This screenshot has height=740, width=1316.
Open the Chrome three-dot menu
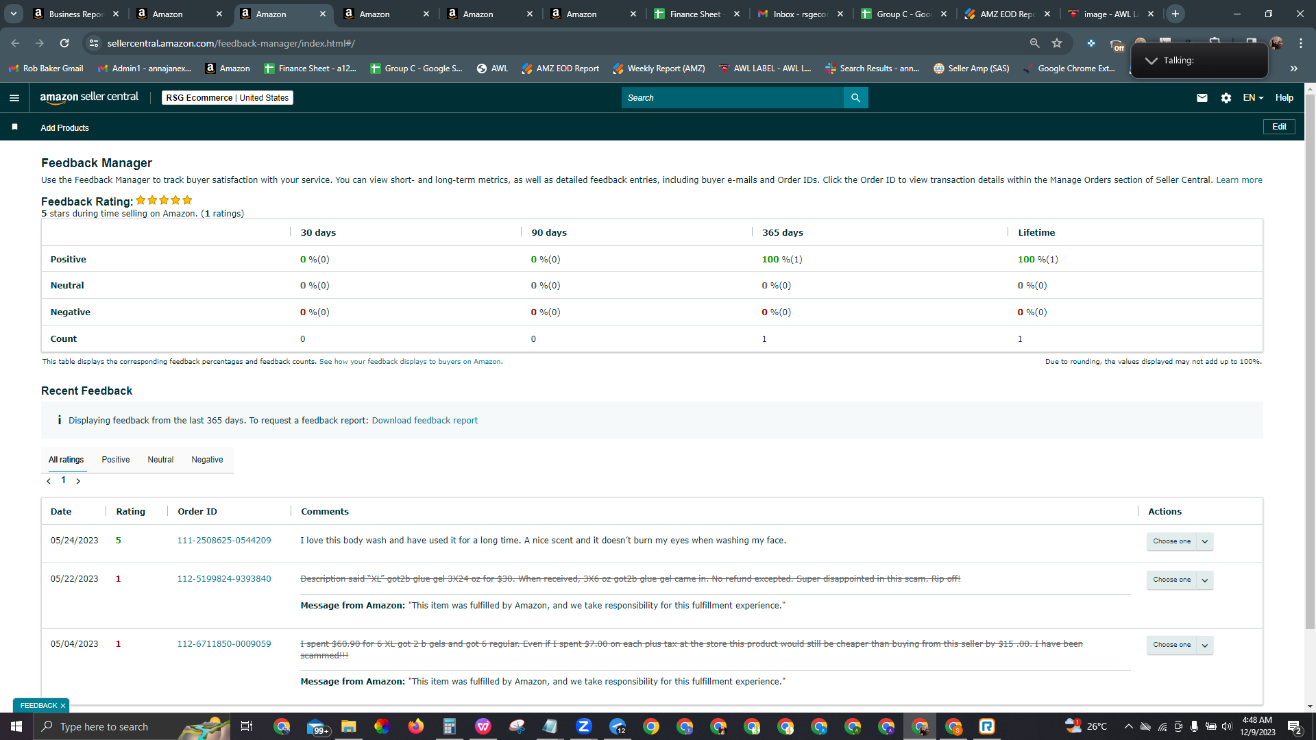(1301, 43)
